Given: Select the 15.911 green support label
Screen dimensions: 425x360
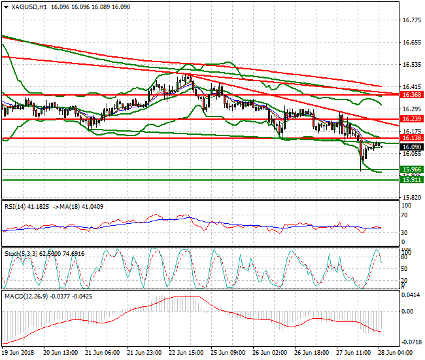Looking at the screenshot, I should [412, 180].
